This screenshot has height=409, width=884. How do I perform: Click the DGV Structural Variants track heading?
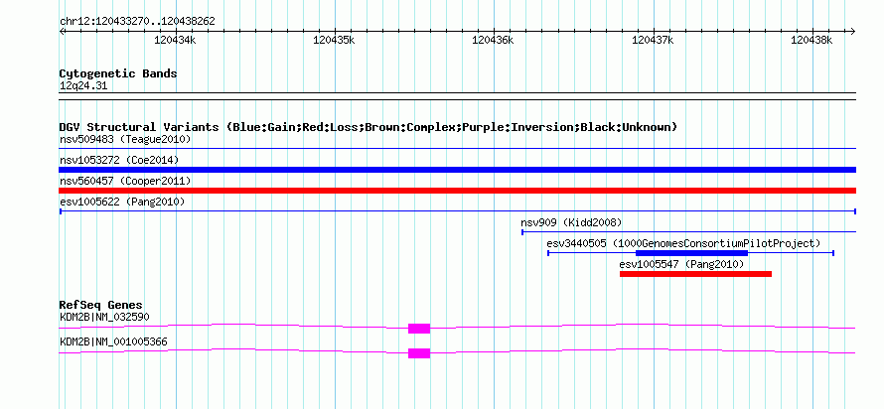tap(368, 127)
